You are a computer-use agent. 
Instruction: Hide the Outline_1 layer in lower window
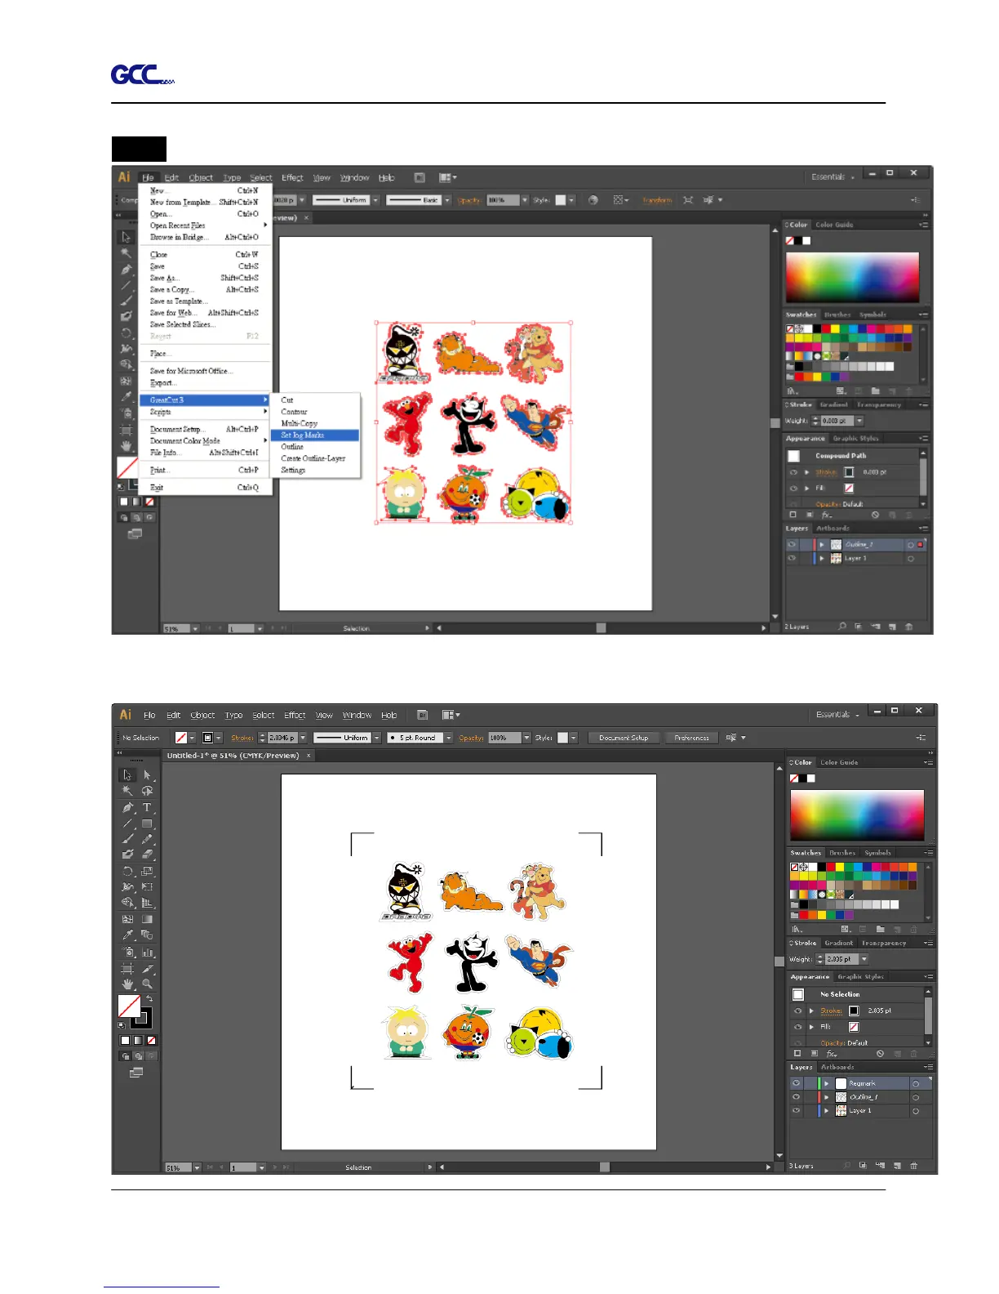pyautogui.click(x=796, y=1097)
